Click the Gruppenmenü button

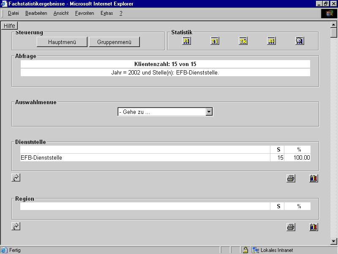[x=114, y=42]
